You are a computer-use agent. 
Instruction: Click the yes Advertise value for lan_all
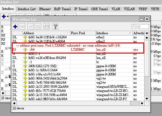click(136, 49)
